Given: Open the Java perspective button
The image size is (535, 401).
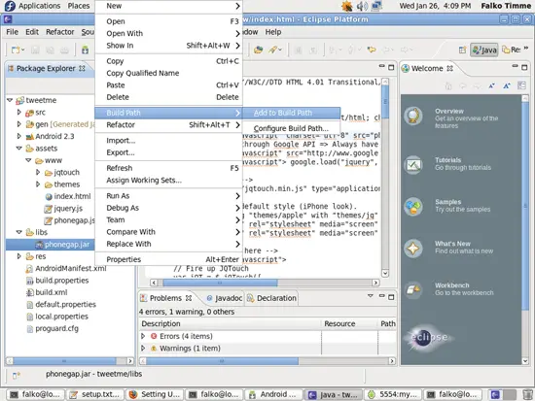Looking at the screenshot, I should (484, 50).
